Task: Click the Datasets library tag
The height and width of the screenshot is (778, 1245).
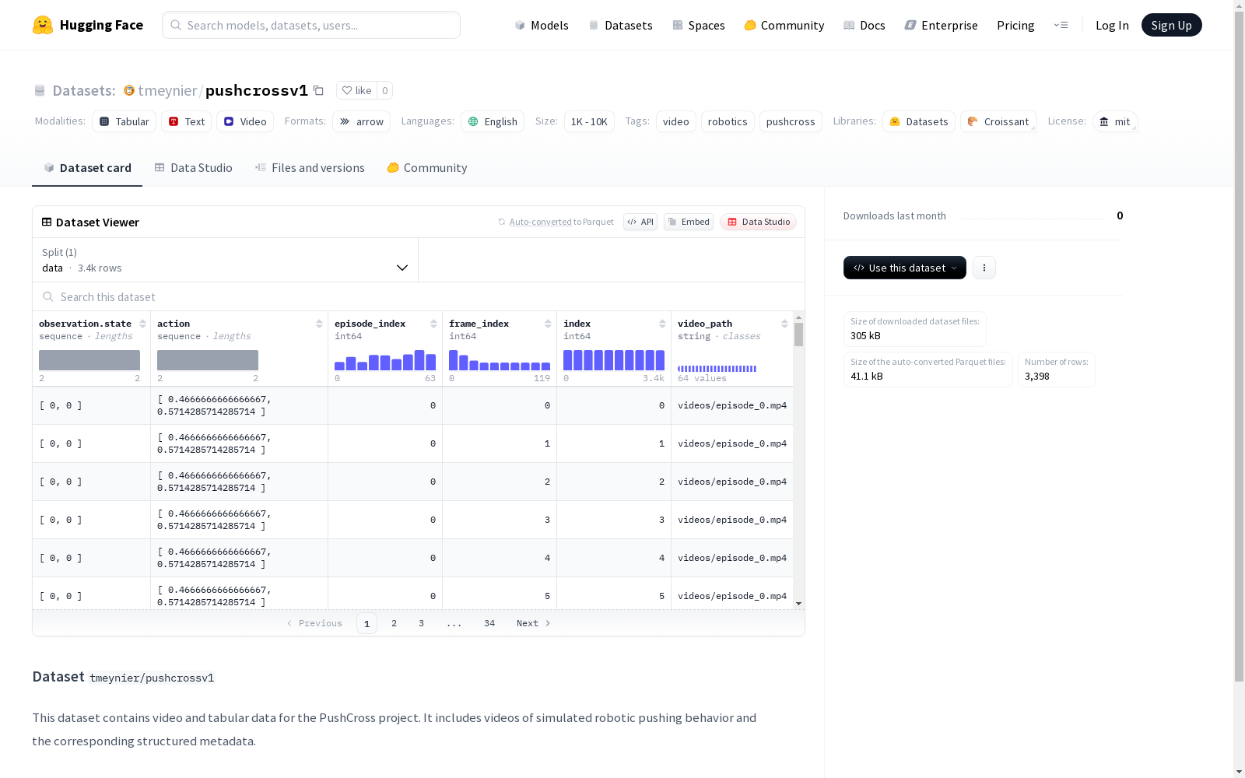Action: pos(919,121)
